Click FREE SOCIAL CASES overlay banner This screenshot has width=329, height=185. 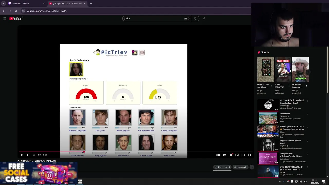pyautogui.click(x=39, y=173)
